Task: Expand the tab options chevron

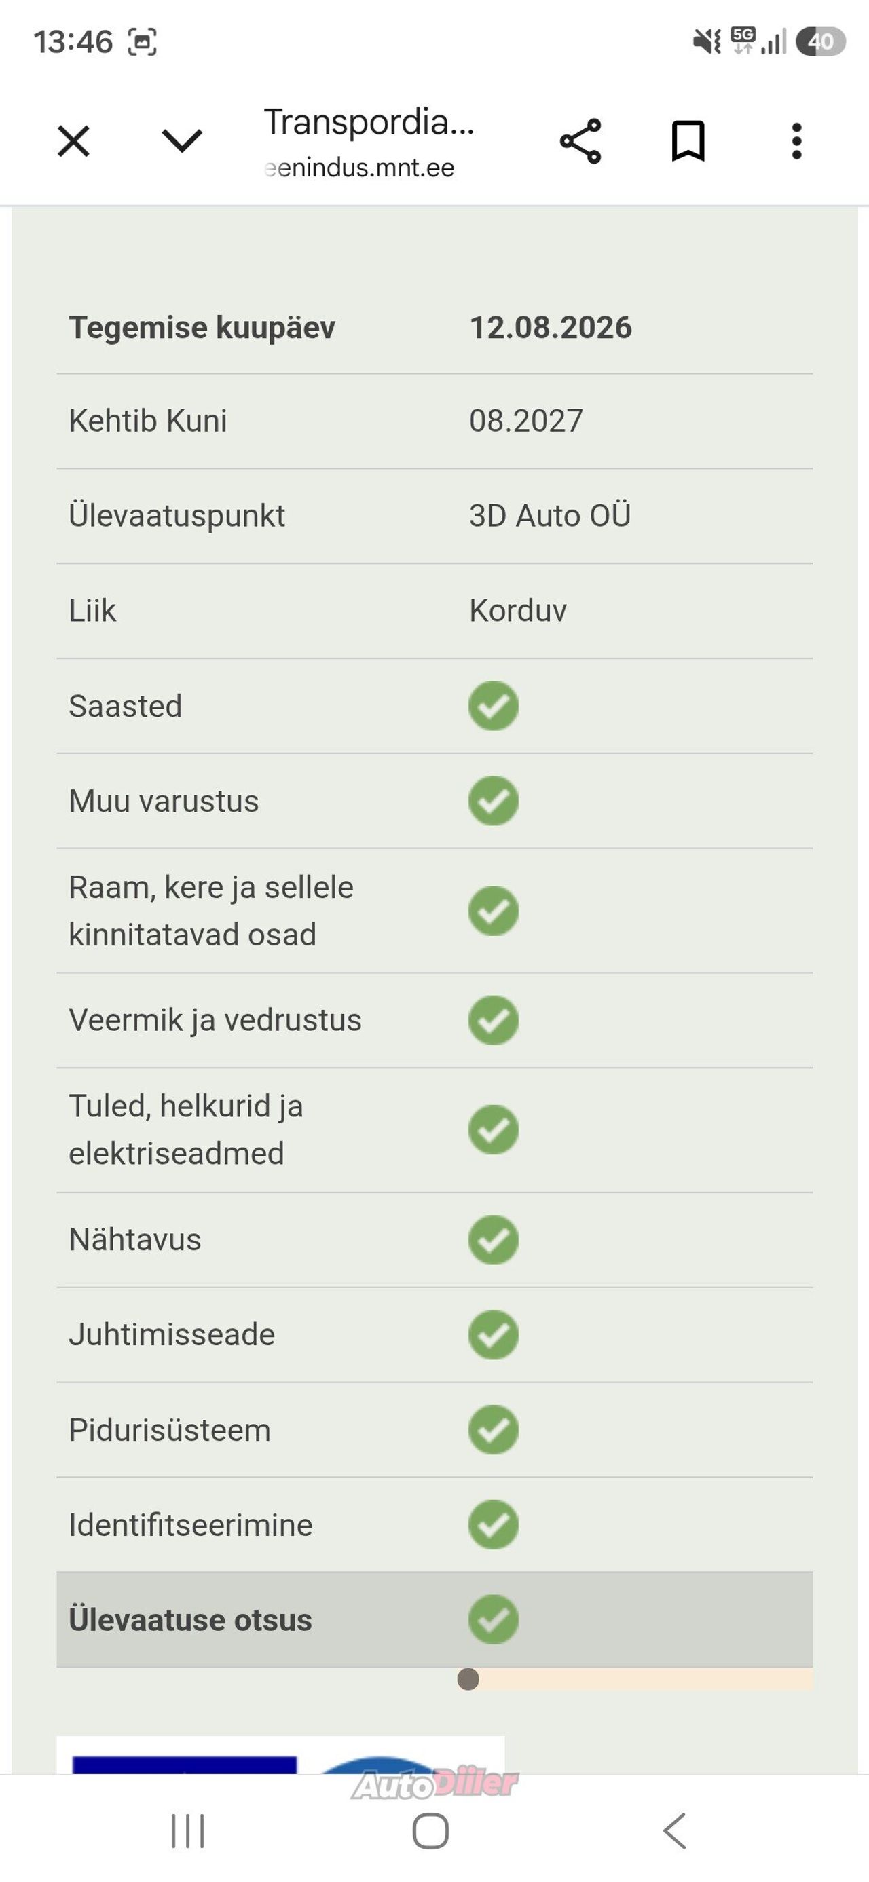Action: point(181,140)
